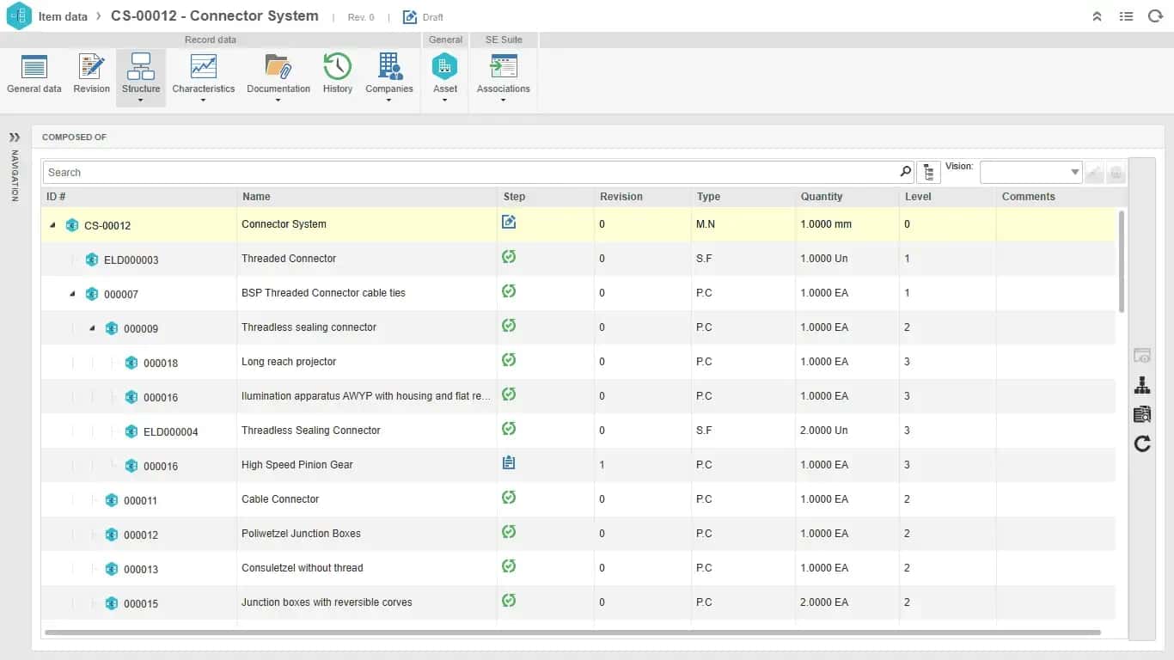Click the Poliwetzel Junction Boxes name cell
Screen dimensions: 1174x660
pyautogui.click(x=367, y=534)
